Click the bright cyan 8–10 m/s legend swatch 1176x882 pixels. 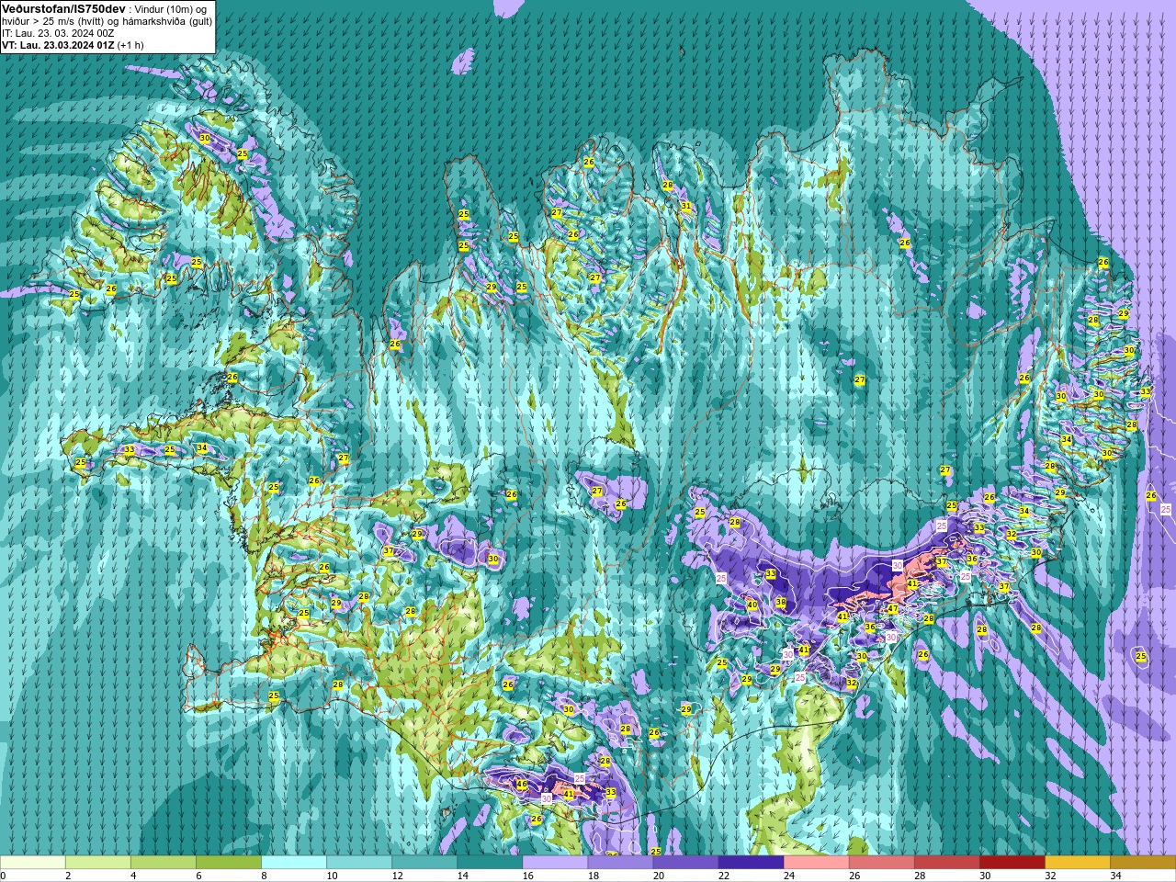(x=294, y=863)
